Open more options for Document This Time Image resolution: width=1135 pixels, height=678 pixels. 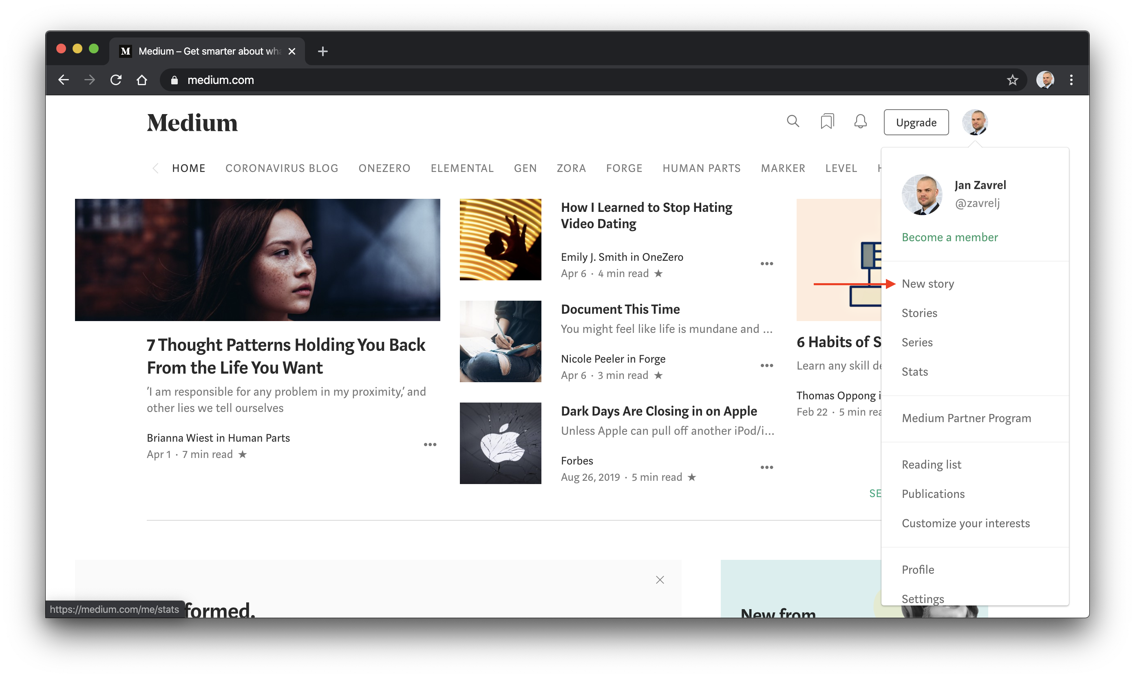[766, 365]
